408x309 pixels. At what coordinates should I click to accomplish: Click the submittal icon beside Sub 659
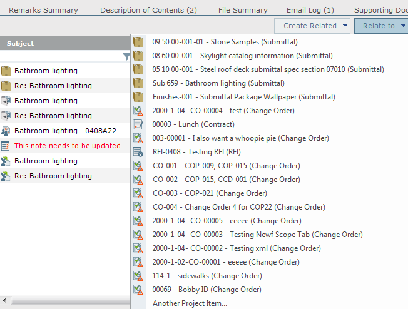(138, 83)
